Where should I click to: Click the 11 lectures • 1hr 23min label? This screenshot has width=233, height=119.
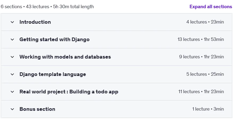(x=201, y=92)
